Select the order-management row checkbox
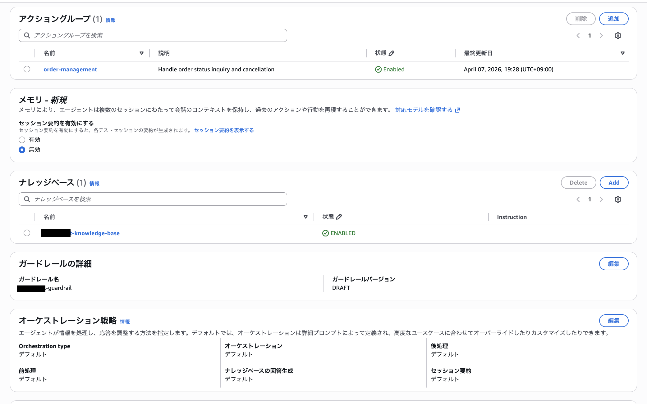 pos(27,69)
